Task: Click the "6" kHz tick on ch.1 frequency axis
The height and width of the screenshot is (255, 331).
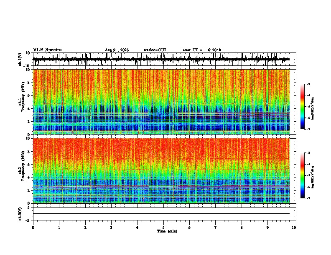Action: (x=29, y=95)
